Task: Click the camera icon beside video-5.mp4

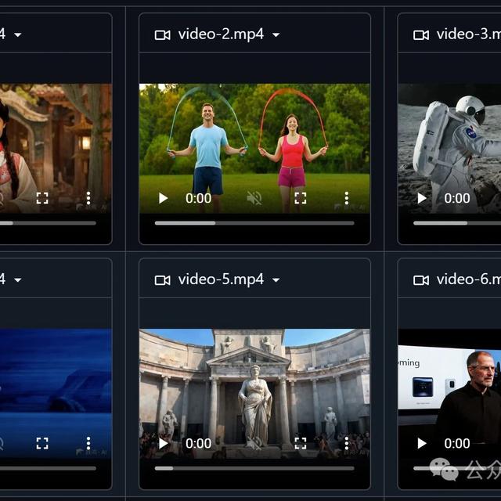Action: [162, 280]
